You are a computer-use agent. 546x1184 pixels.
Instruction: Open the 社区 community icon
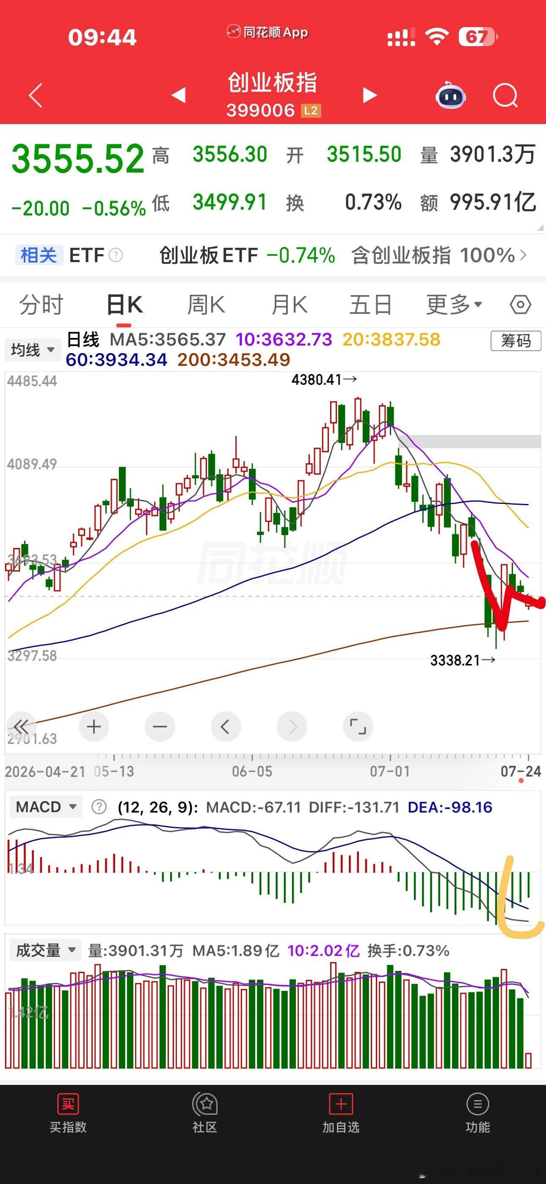click(204, 1104)
